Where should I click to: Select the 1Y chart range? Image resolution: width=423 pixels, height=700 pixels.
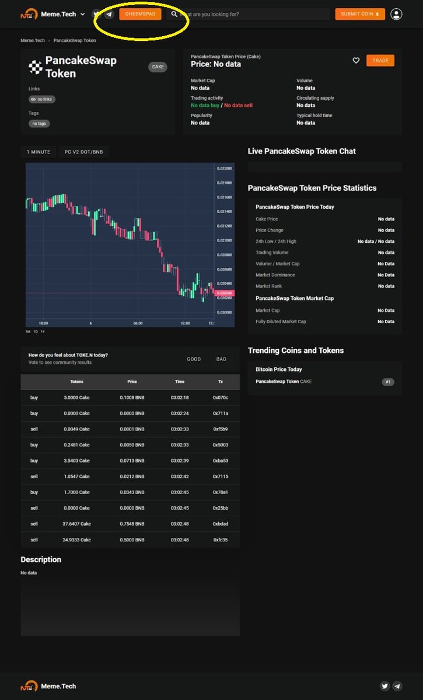(x=44, y=331)
